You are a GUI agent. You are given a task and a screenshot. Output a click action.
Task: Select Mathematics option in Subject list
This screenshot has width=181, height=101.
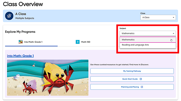(148, 40)
